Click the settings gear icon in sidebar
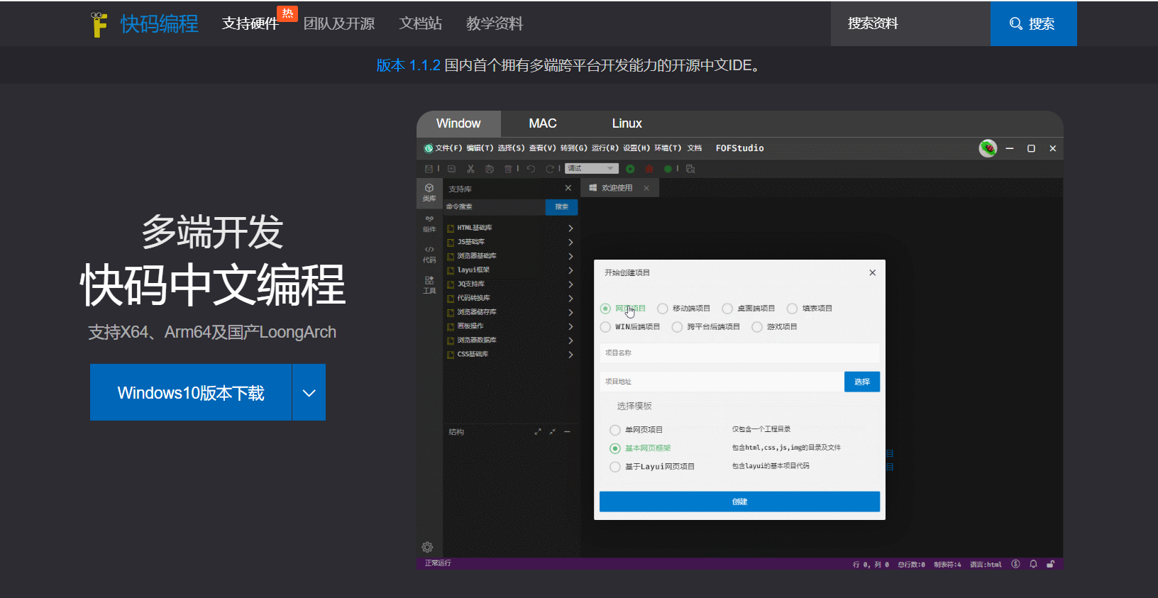1158x598 pixels. [427, 547]
